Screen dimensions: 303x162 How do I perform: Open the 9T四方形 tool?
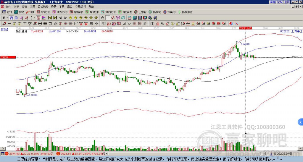(x=109, y=12)
